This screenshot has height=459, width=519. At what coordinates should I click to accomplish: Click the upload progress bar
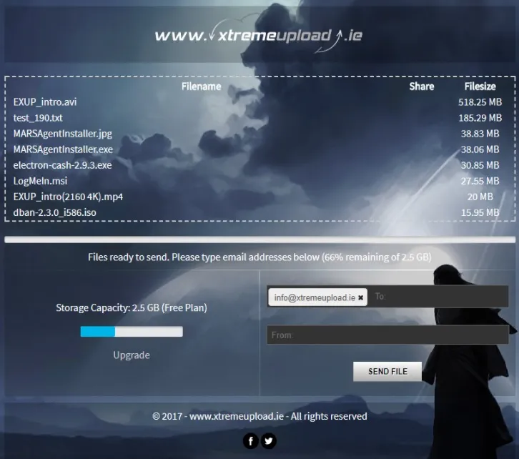[x=259, y=240]
